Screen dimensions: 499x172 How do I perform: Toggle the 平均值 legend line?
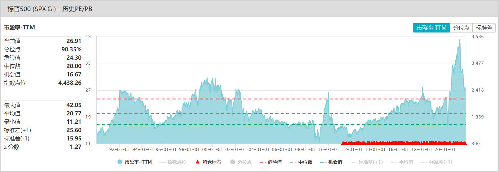pos(402,162)
